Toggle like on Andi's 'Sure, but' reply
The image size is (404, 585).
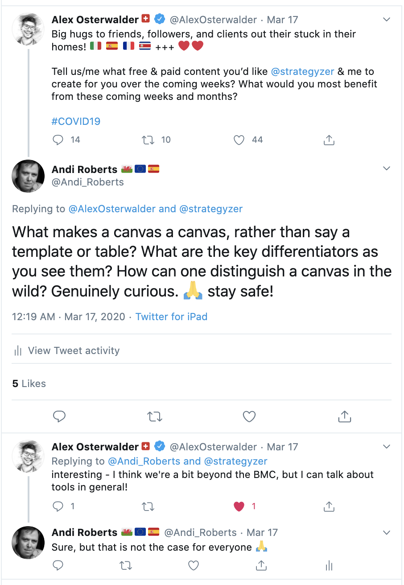(194, 565)
